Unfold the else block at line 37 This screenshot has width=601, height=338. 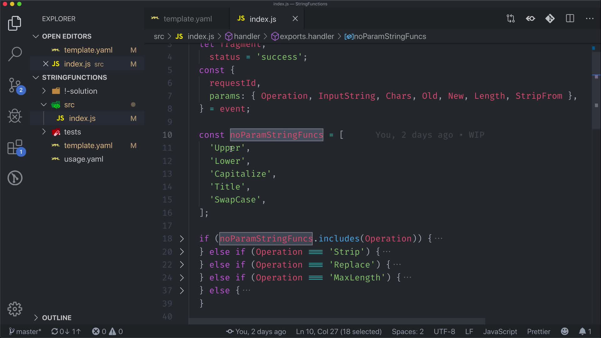pos(182,291)
